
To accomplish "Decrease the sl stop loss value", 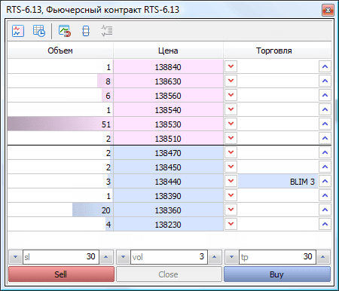I will coord(15,257).
